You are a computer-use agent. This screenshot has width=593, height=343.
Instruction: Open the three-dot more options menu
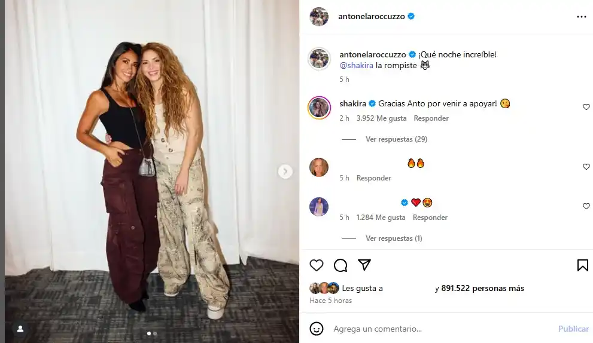581,17
